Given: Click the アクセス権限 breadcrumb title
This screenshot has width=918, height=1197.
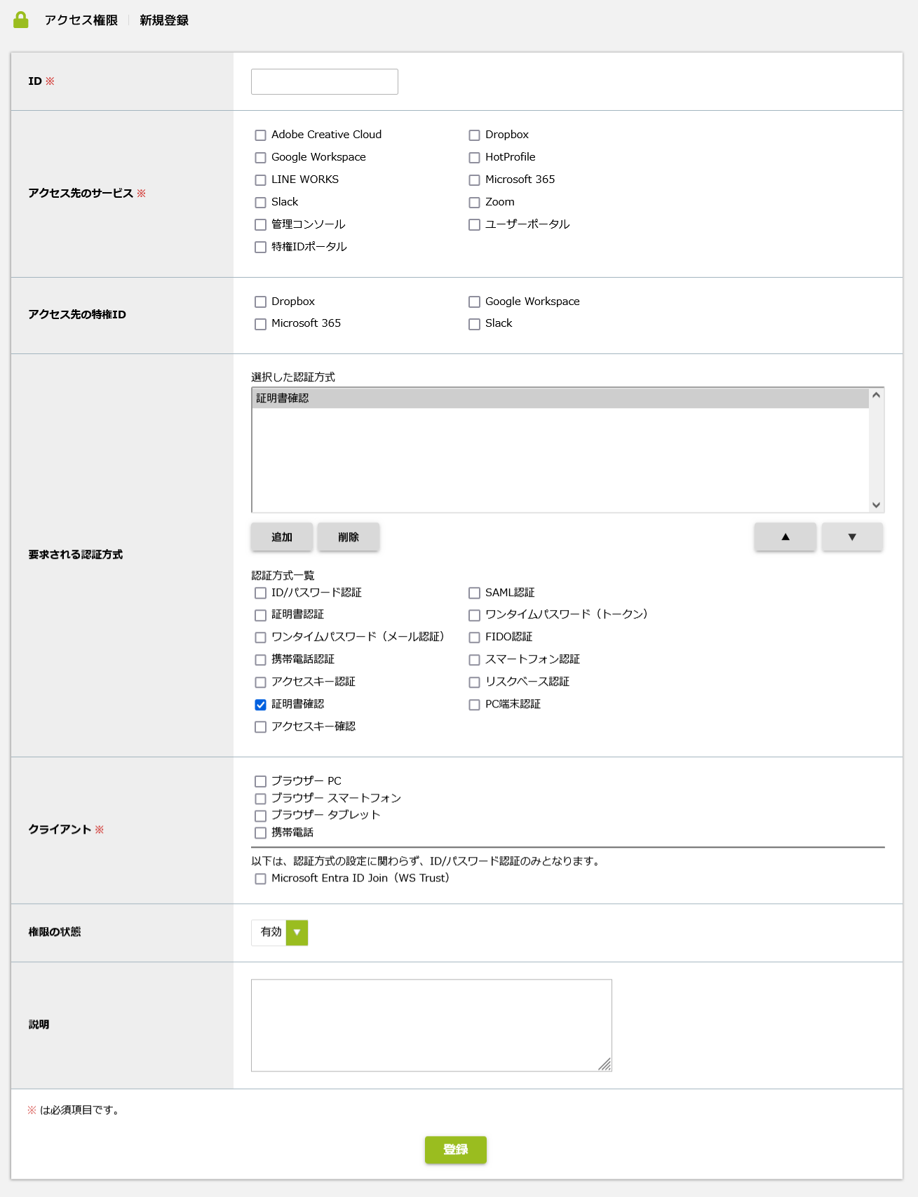Looking at the screenshot, I should [81, 20].
